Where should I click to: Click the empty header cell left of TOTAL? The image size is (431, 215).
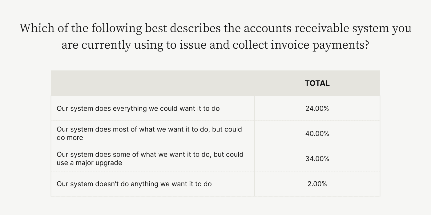152,83
